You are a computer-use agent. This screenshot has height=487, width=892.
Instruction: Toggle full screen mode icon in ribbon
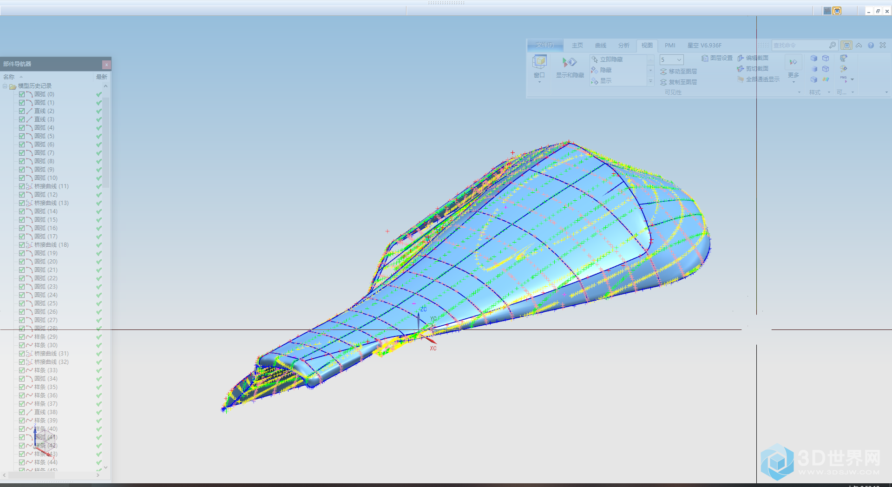(x=846, y=46)
